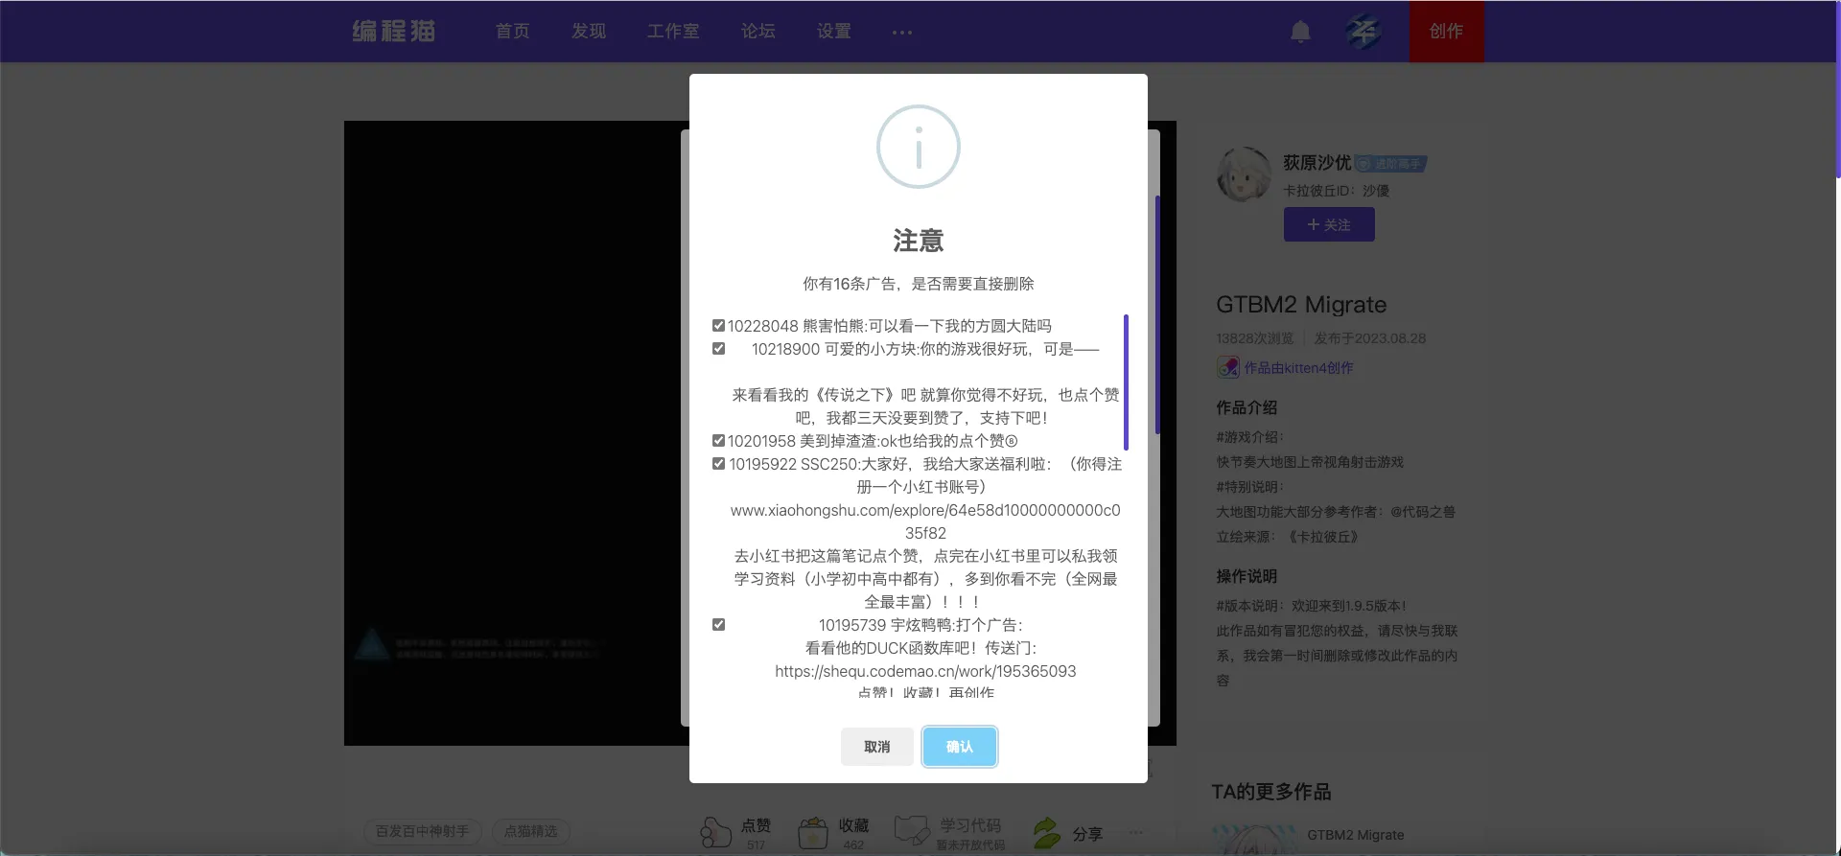Screen dimensions: 1841x856
Task: Click the ad list scrollbar in dialog
Action: coord(1126,382)
